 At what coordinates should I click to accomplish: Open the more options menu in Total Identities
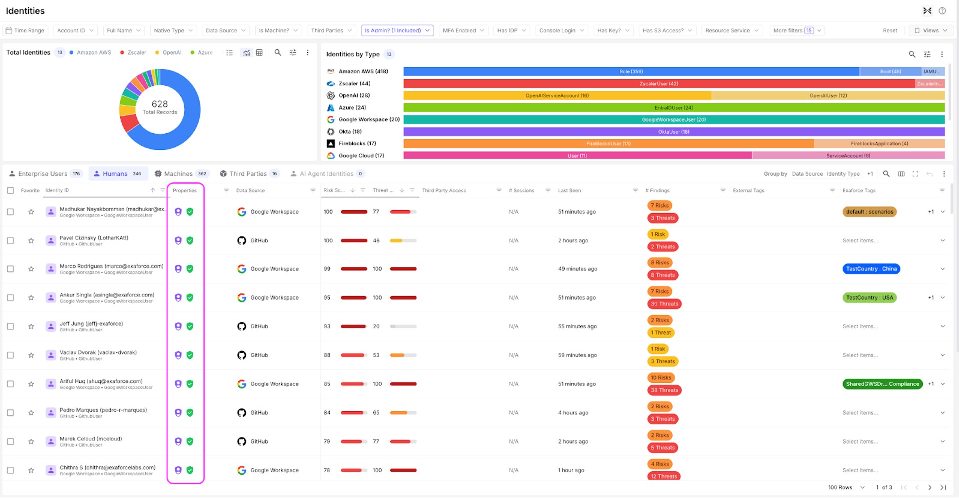point(308,52)
